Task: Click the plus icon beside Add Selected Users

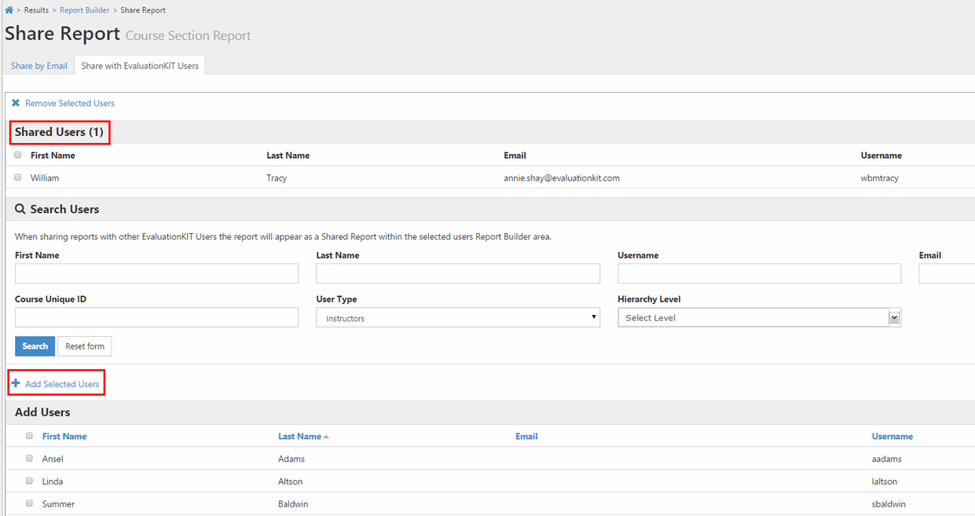Action: [16, 383]
